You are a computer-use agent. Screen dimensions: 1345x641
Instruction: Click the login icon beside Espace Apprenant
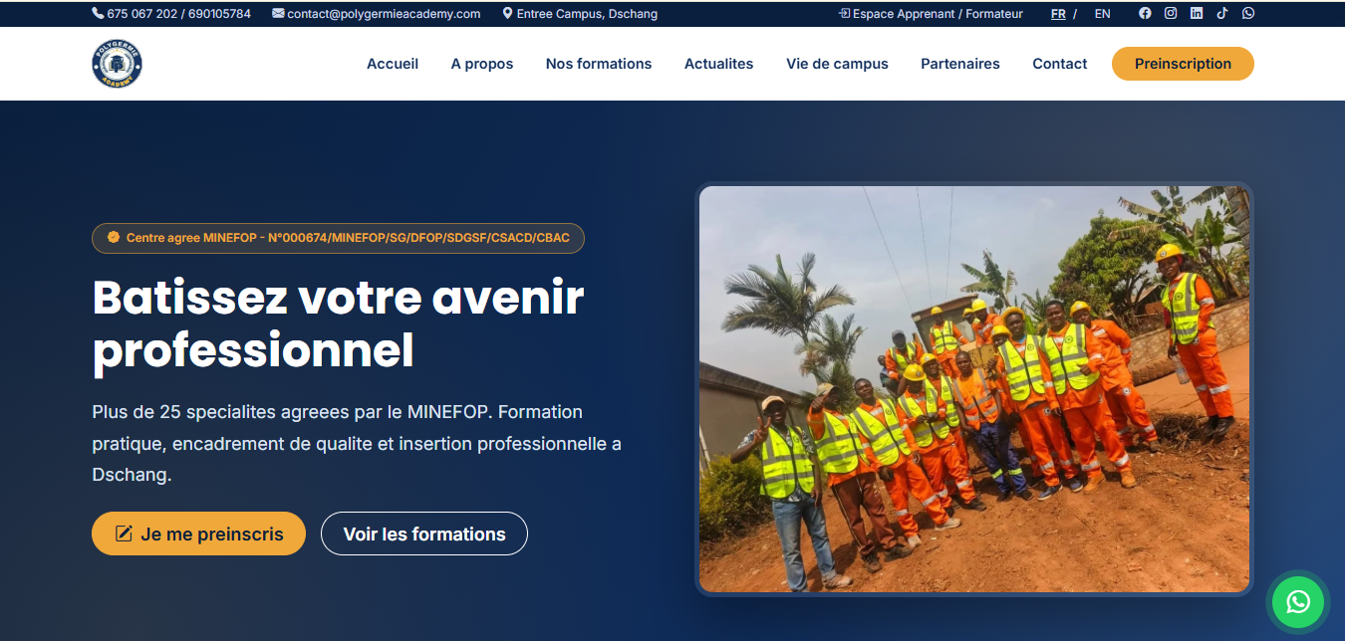(x=844, y=14)
